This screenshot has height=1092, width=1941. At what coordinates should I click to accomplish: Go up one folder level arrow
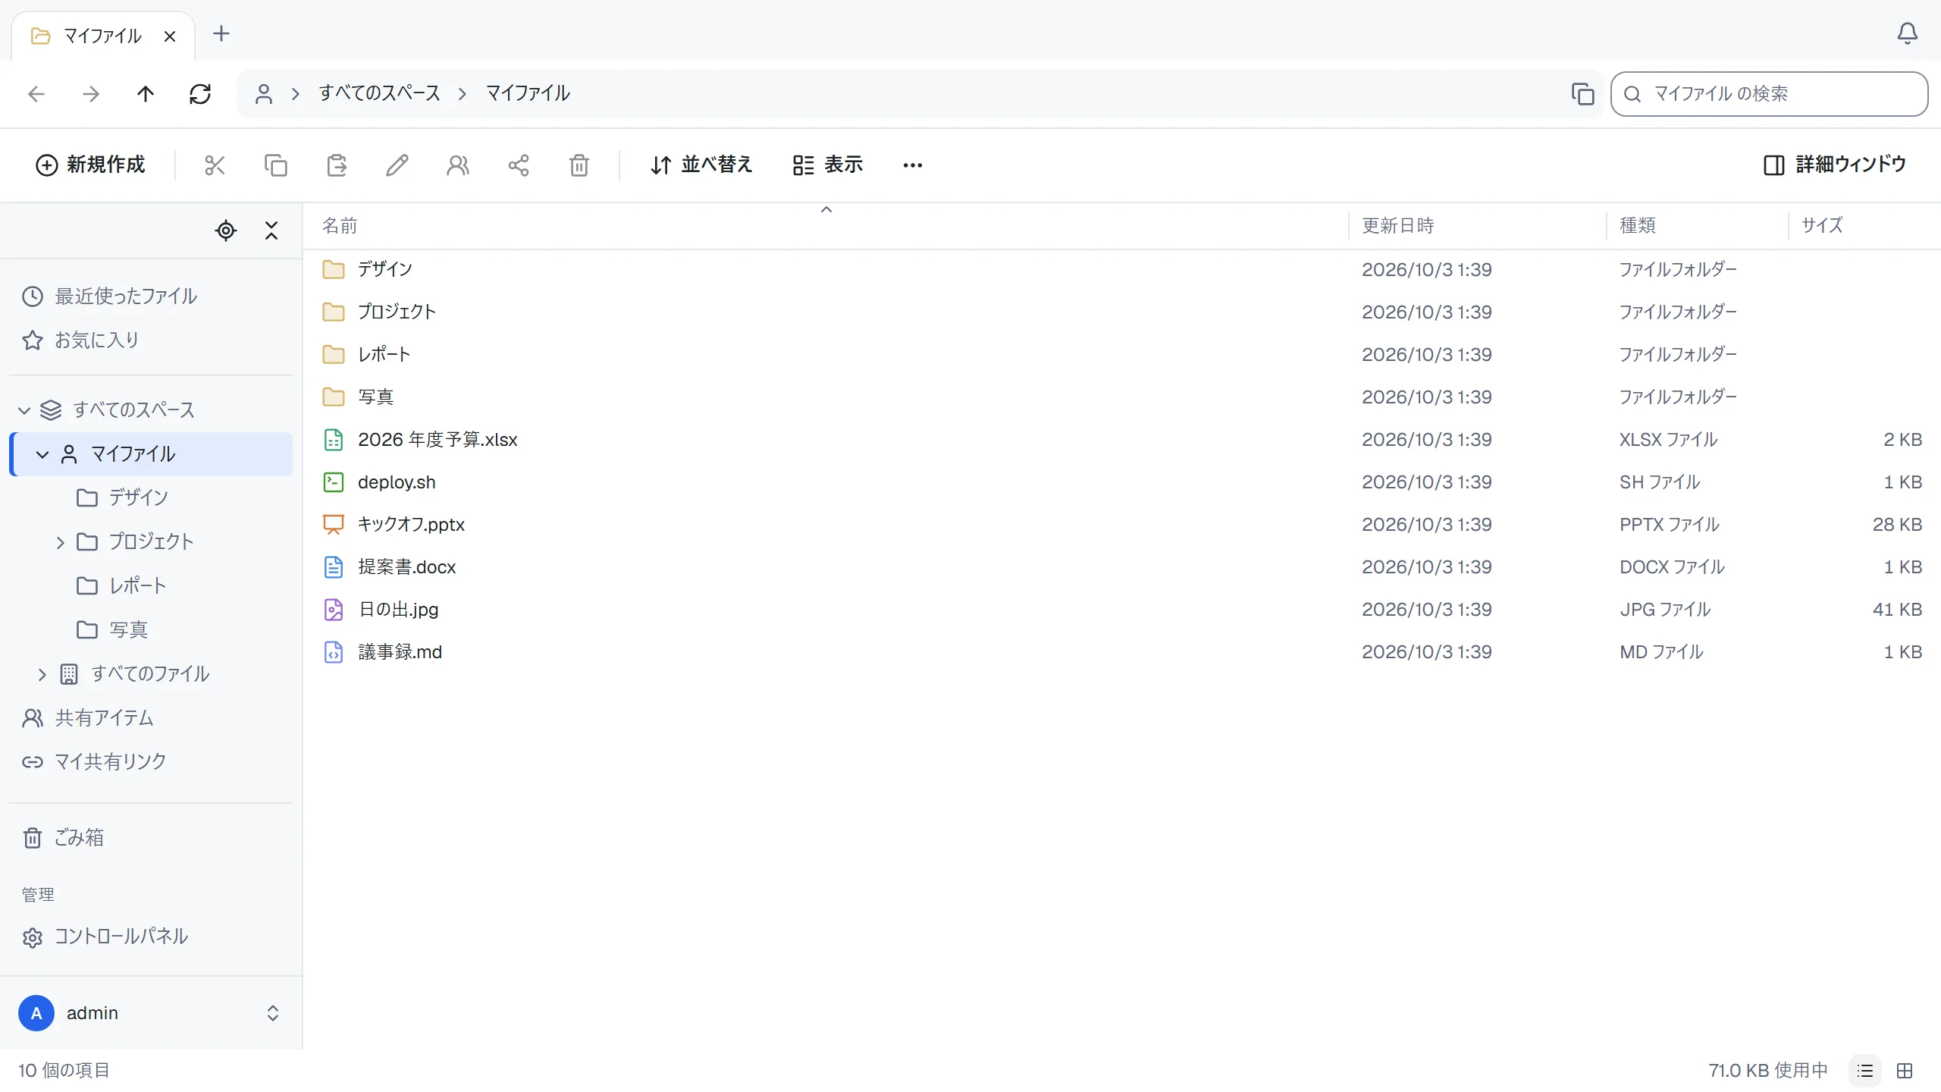coord(146,94)
